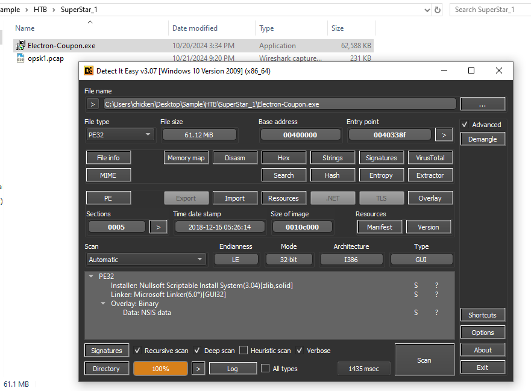This screenshot has height=391, width=531.
Task: Toggle the Advanced checkbox
Action: 465,125
